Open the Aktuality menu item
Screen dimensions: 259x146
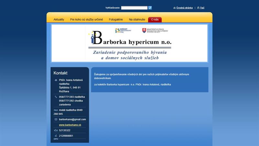[x=59, y=19]
